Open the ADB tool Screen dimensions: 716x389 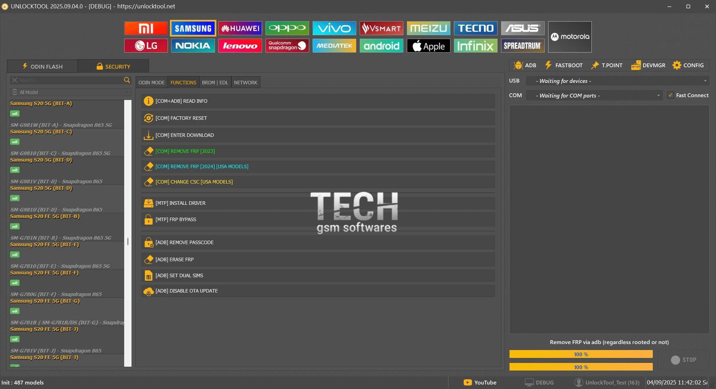click(525, 65)
